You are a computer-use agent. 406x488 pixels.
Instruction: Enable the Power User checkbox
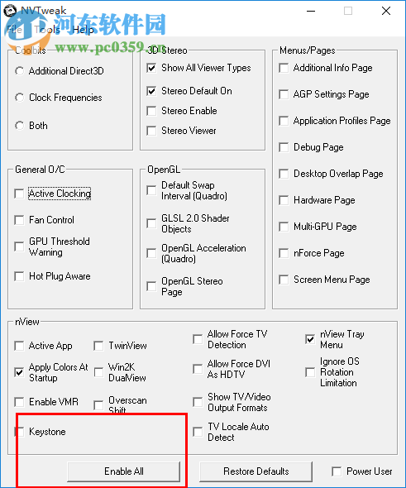pyautogui.click(x=337, y=471)
